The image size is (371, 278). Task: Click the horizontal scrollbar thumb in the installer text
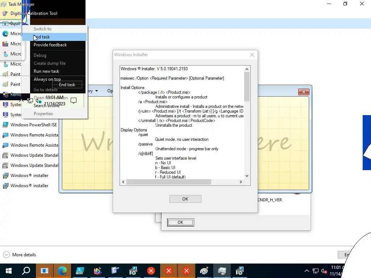pos(169,182)
